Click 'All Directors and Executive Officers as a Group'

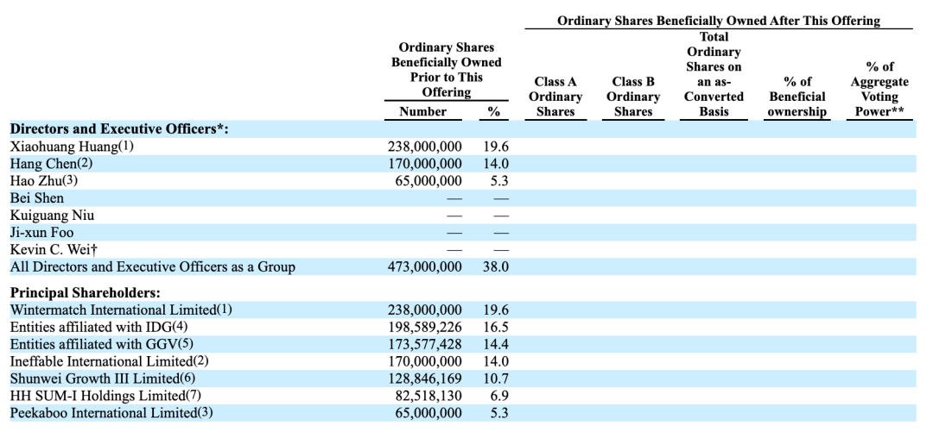(x=152, y=266)
